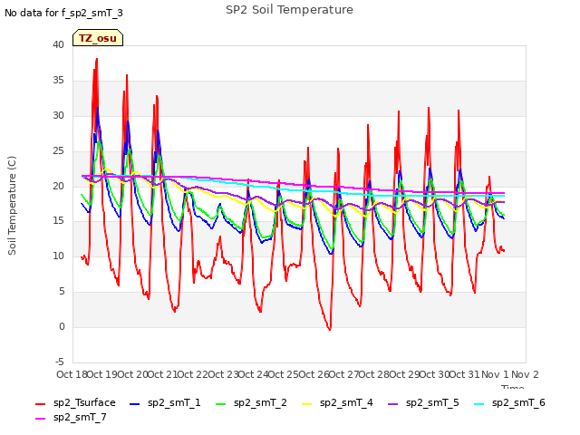Click the green sp2_smT_2 legend swatch

pos(221,404)
